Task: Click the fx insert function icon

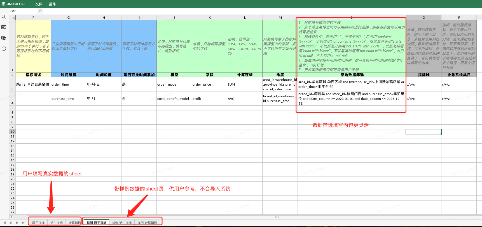Action: [x=40, y=11]
